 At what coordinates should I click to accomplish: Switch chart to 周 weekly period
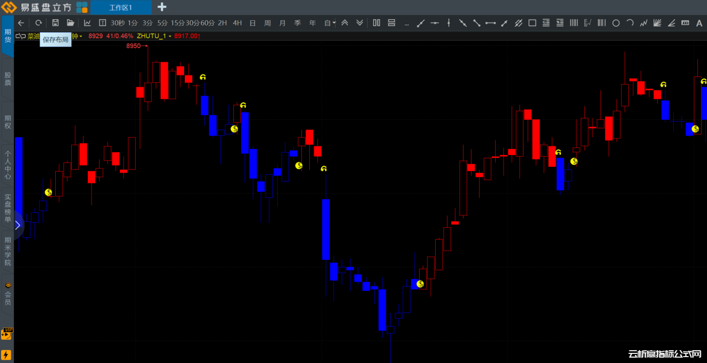[268, 23]
